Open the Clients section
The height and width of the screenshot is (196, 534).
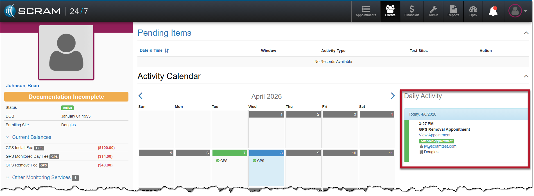(x=390, y=11)
